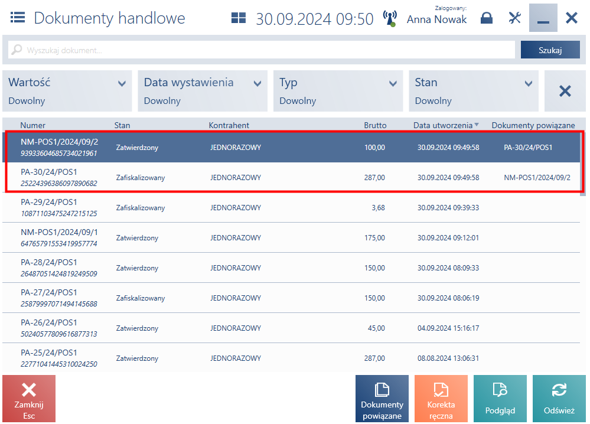Image resolution: width=590 pixels, height=424 pixels.
Task: Click the Odśwież refresh button
Action: (x=559, y=399)
